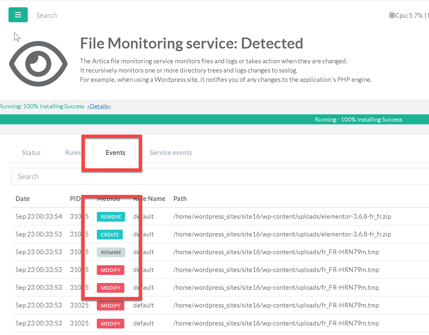429x335 pixels.
Task: Open the hamburger menu button
Action: 18,15
